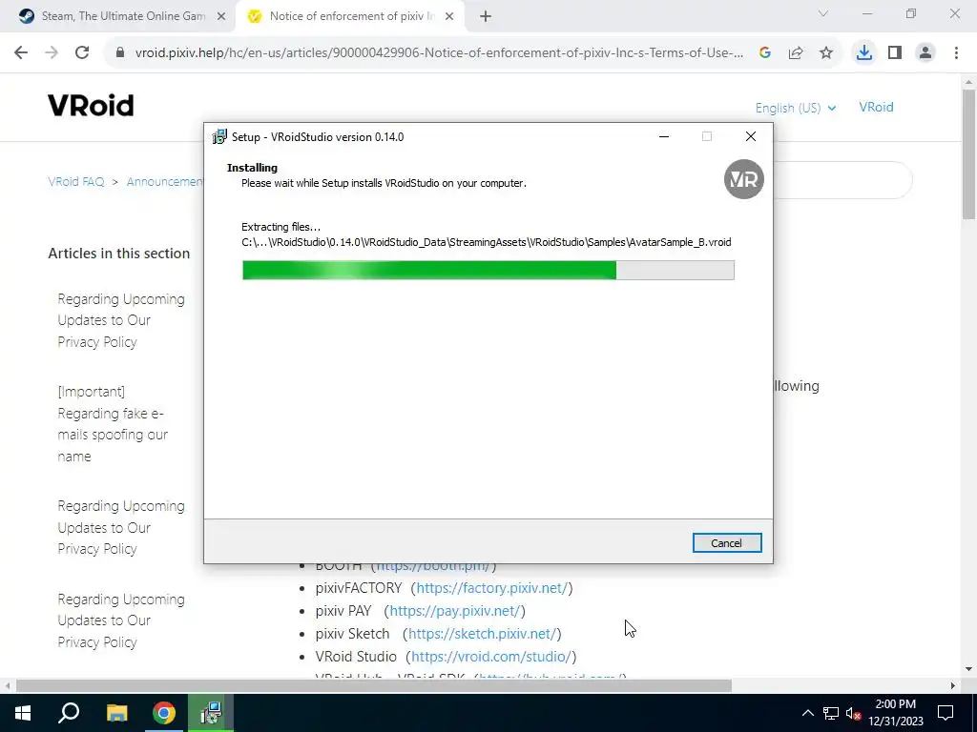Viewport: 977px width, 732px height.
Task: Close the Notice of enforcement tab
Action: click(449, 17)
